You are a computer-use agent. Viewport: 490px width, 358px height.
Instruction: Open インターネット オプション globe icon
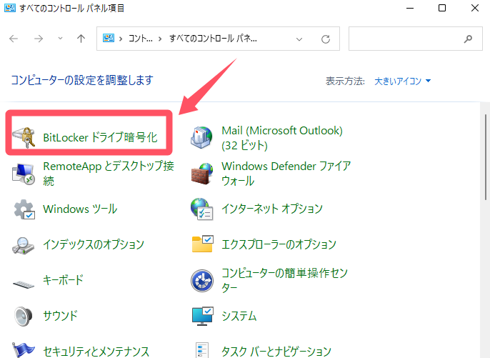click(202, 209)
